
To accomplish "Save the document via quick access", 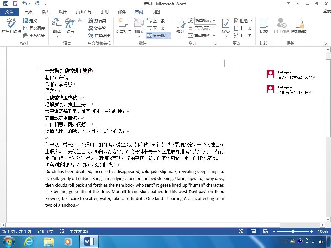I will coord(15,4).
